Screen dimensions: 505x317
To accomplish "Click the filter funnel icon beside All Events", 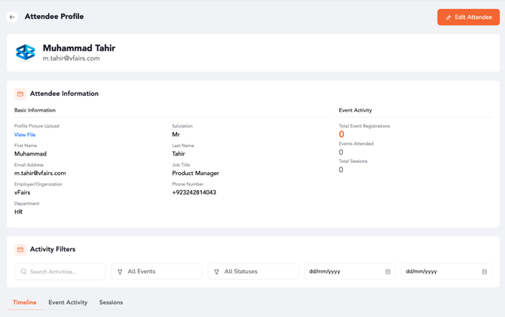I will coord(120,272).
